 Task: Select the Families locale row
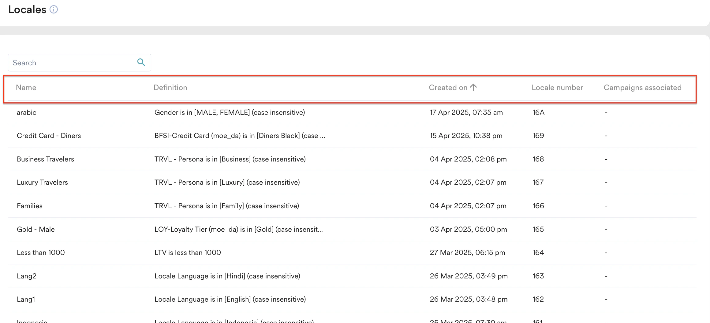point(29,206)
